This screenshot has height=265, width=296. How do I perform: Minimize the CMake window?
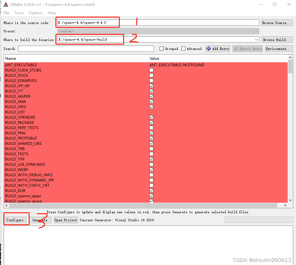261,4
